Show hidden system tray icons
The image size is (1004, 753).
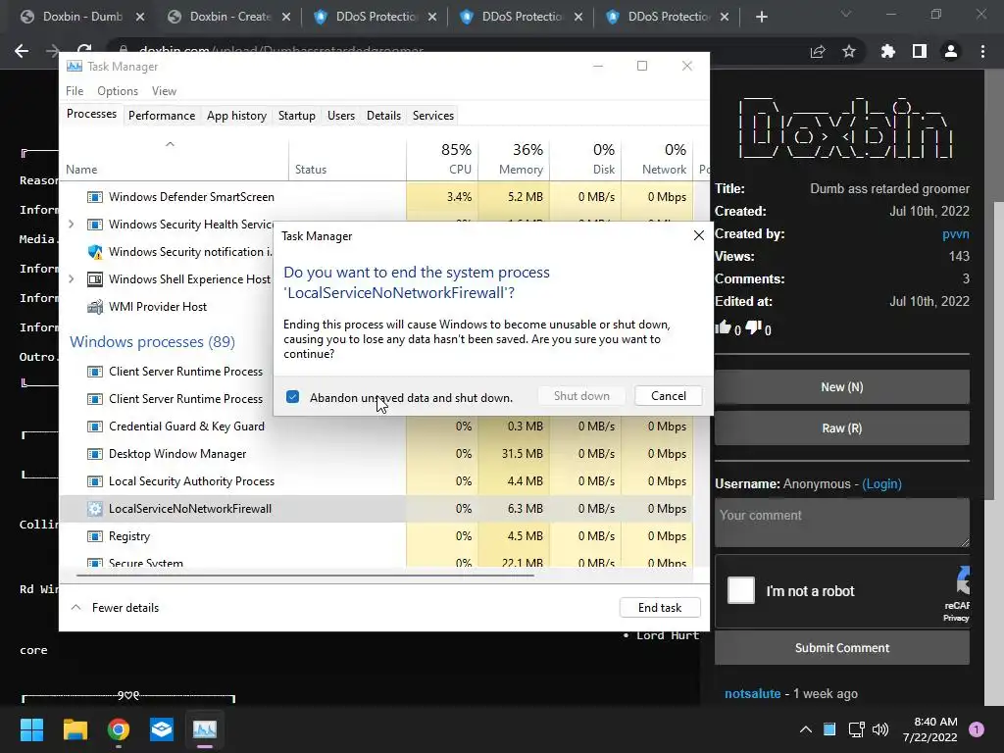(x=806, y=729)
